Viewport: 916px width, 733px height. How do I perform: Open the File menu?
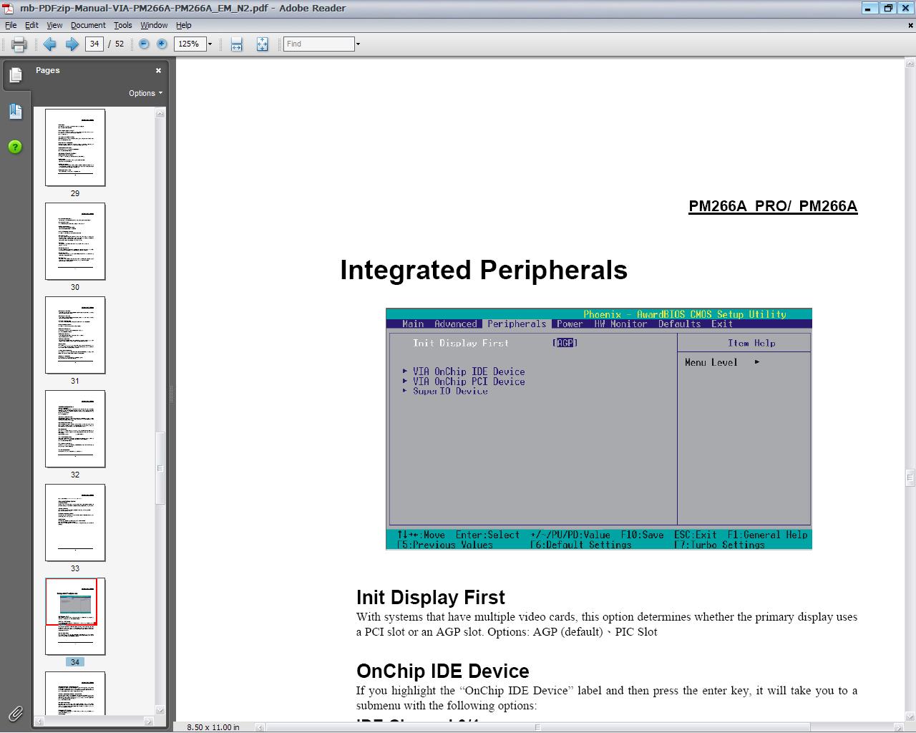(11, 25)
